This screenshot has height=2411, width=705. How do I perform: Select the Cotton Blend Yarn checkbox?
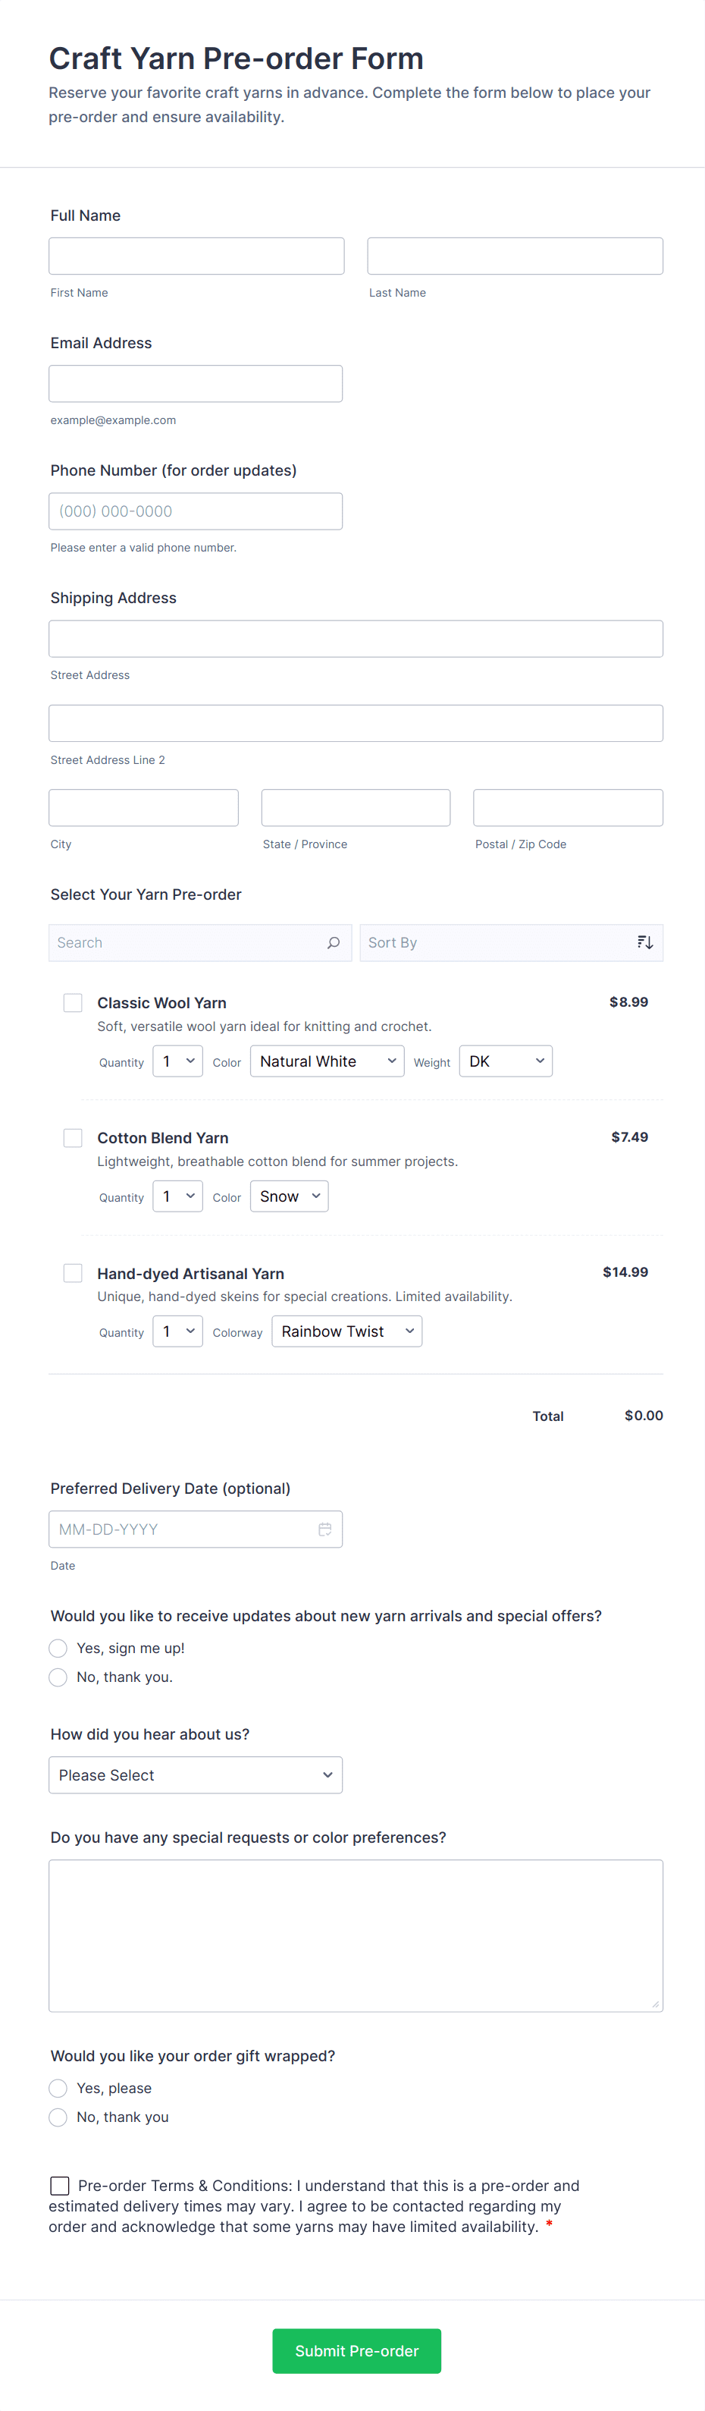coord(73,1137)
